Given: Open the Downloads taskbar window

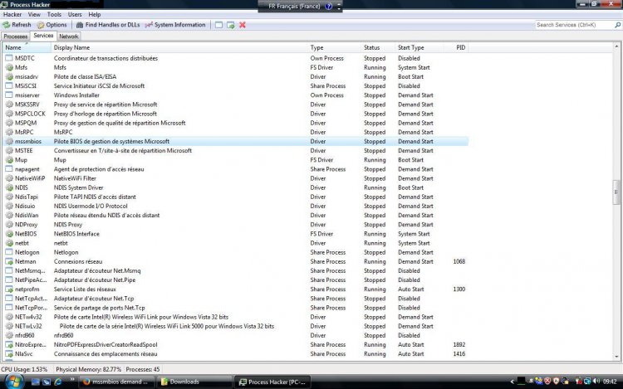Looking at the screenshot, I should coord(194,382).
